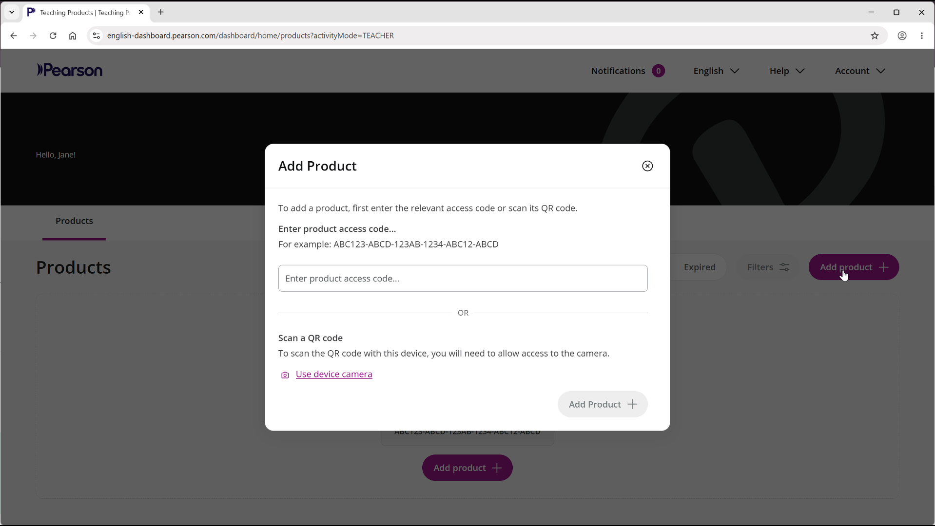View site information icon in address bar
The height and width of the screenshot is (526, 935).
[x=96, y=36]
